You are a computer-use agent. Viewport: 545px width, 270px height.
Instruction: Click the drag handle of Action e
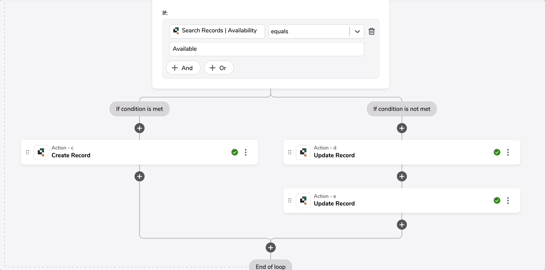pyautogui.click(x=289, y=200)
